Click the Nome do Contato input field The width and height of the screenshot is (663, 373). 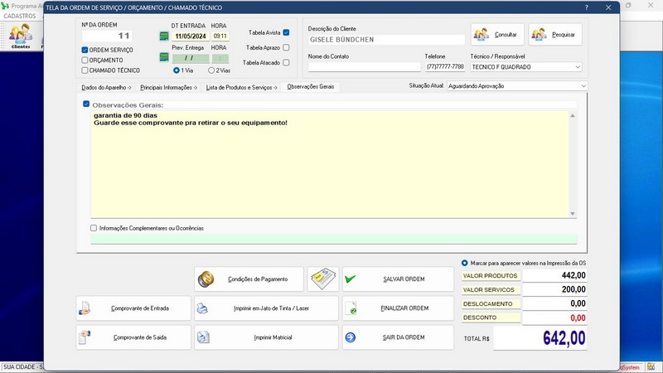tap(364, 67)
